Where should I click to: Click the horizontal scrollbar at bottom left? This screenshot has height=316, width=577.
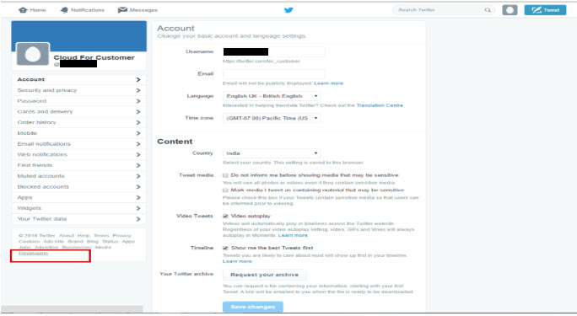click(72, 308)
